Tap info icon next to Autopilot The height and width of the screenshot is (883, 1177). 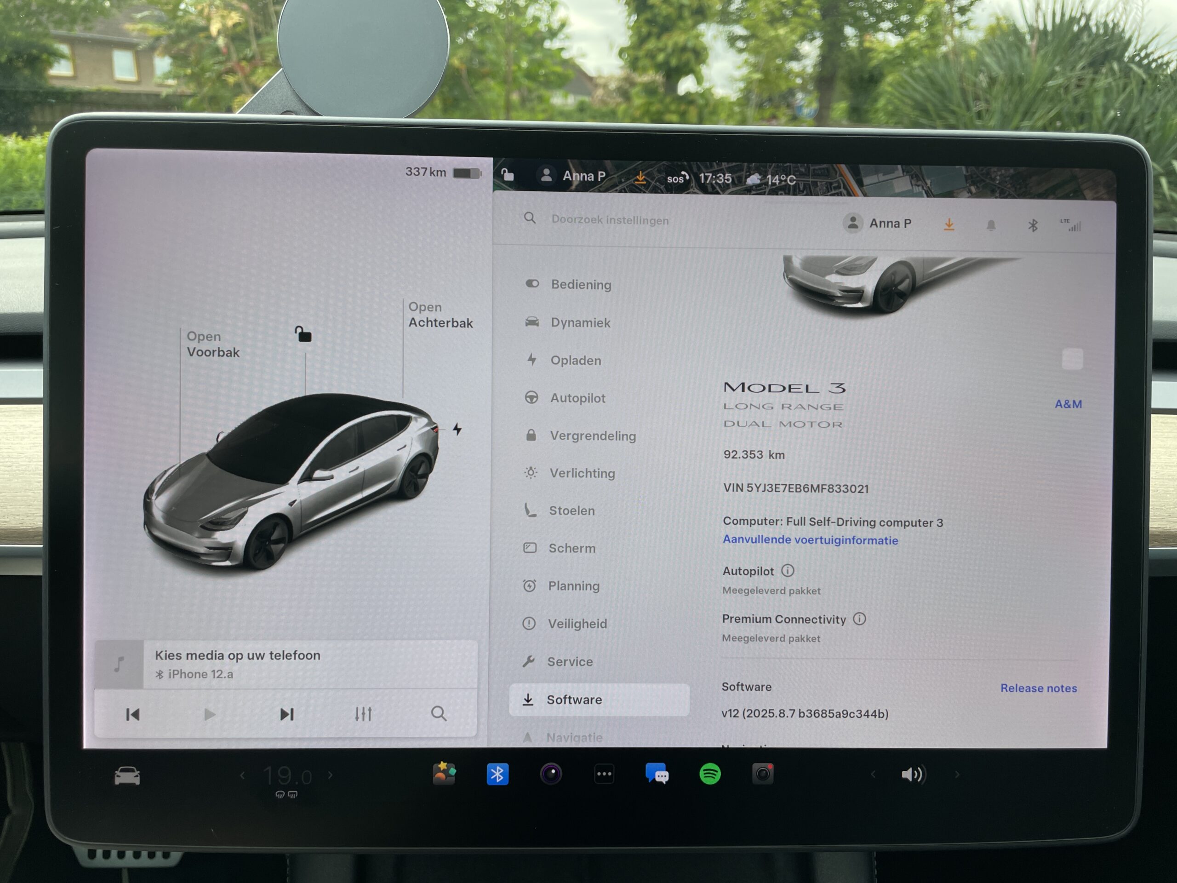pos(788,571)
